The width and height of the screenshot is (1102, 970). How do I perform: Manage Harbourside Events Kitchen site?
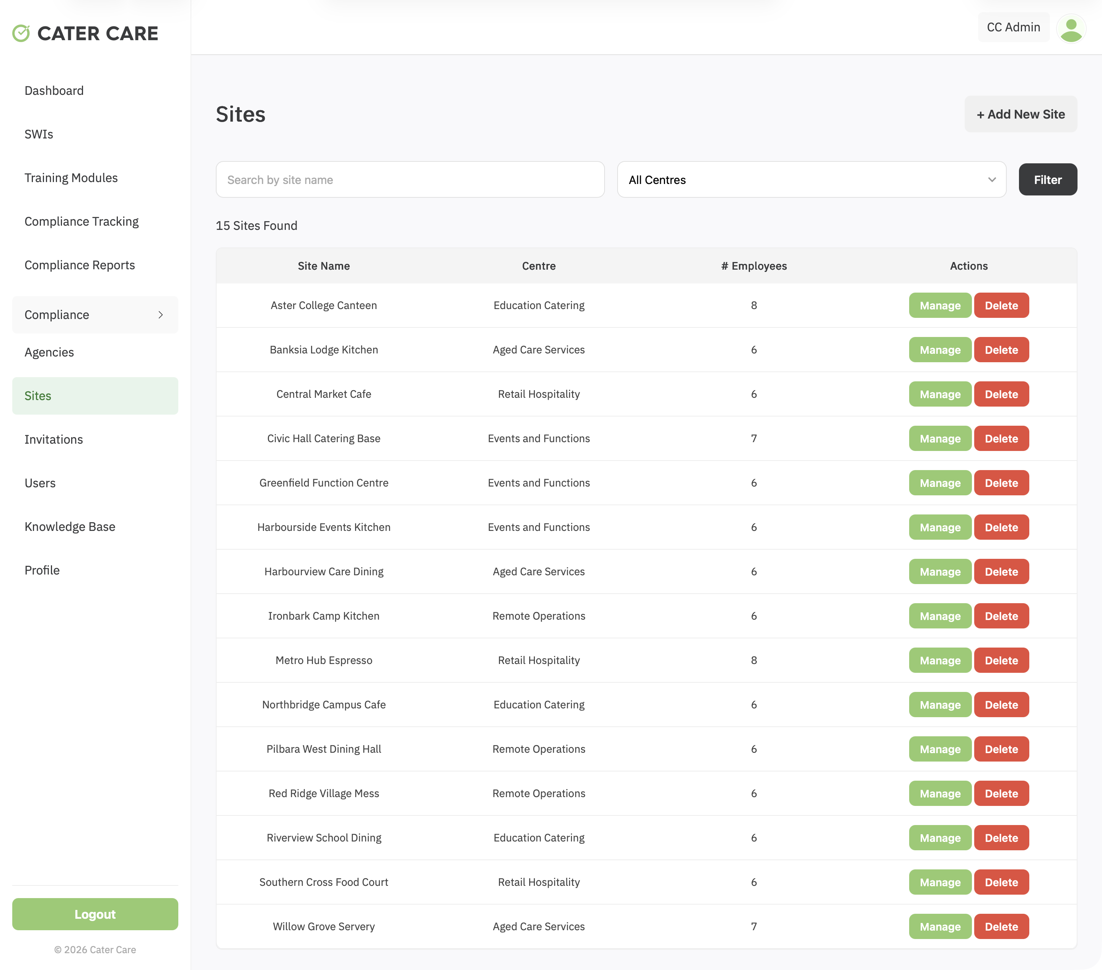[940, 527]
